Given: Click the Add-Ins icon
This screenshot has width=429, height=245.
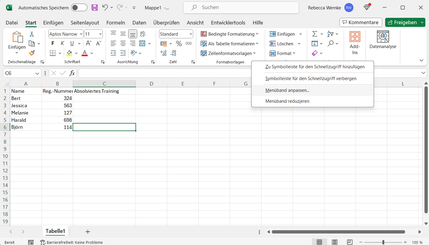Looking at the screenshot, I should tap(355, 43).
